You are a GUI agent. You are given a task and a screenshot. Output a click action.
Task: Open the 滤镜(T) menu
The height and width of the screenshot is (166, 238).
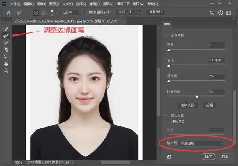94,4
